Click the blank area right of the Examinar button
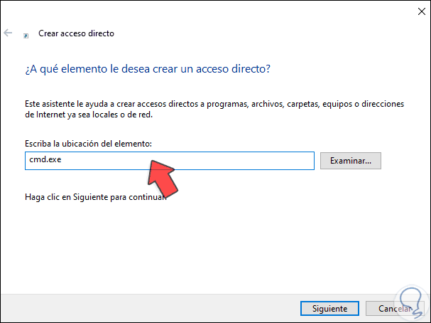The height and width of the screenshot is (323, 431). [405, 161]
